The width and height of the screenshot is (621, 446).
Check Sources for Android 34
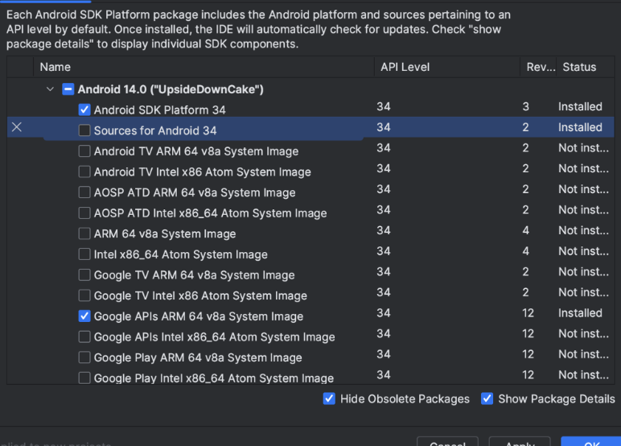click(84, 130)
